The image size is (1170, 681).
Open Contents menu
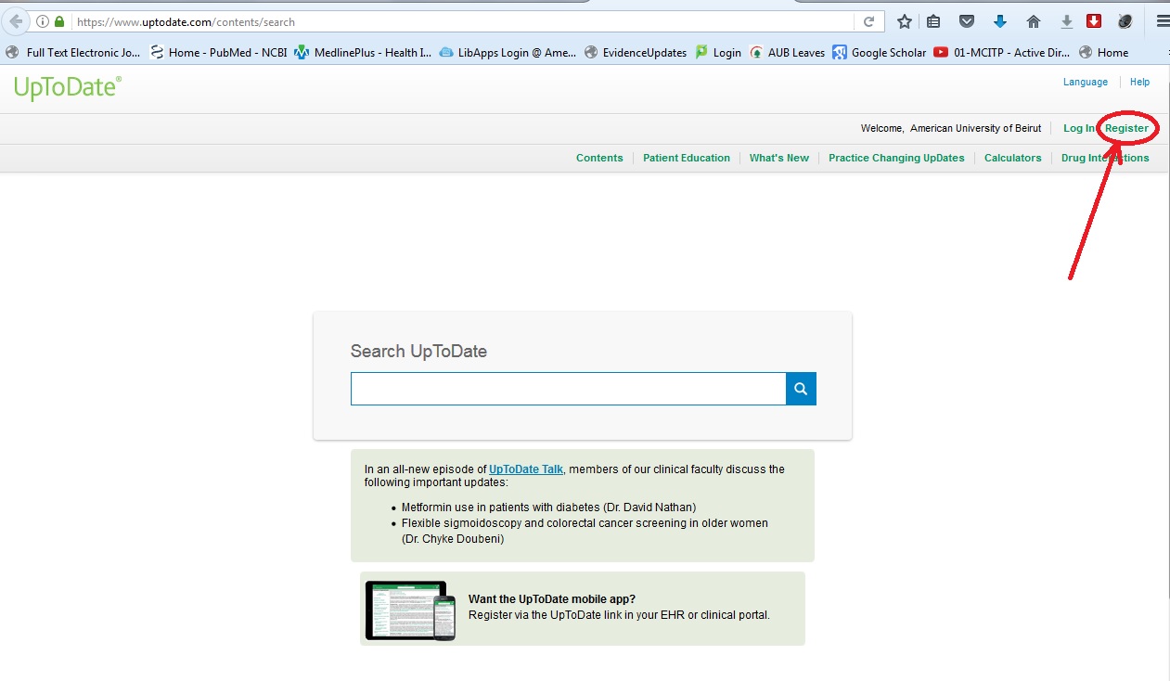click(599, 158)
